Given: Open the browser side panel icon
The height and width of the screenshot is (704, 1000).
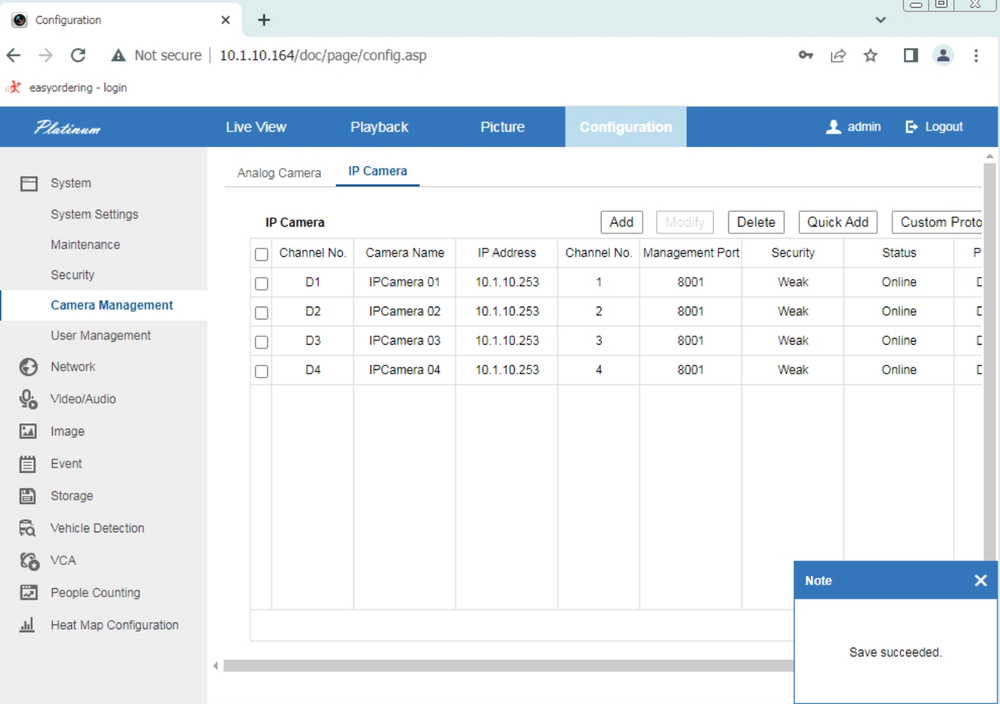Looking at the screenshot, I should tap(910, 56).
